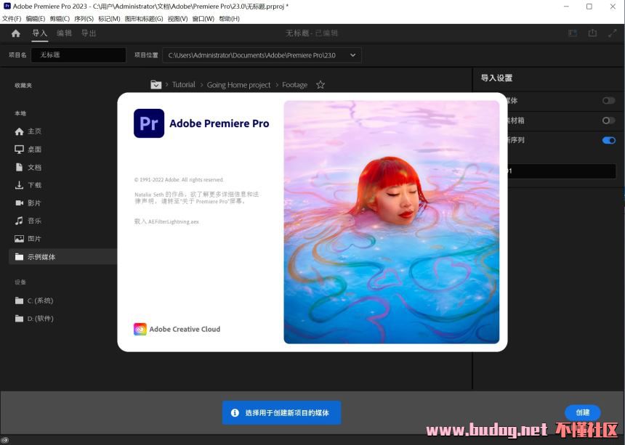Turn off the 新序列 switch
This screenshot has height=445, width=625.
point(609,141)
